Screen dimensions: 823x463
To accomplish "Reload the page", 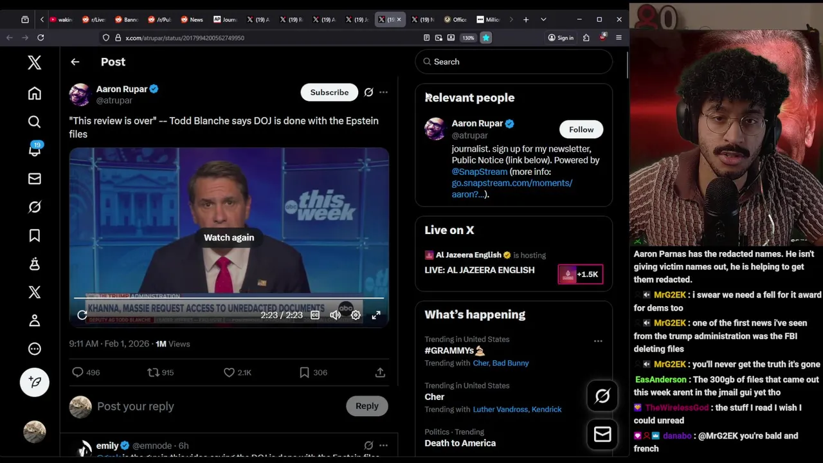I will [41, 38].
